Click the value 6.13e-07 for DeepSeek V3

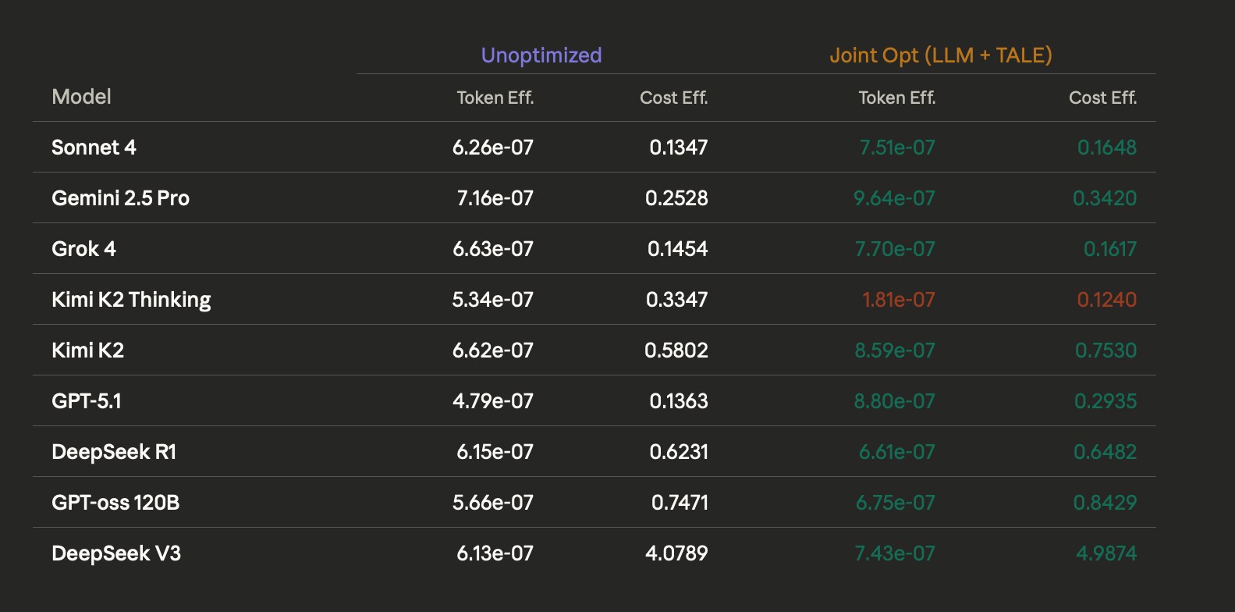[495, 553]
